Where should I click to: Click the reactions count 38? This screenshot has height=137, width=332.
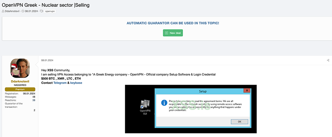pyautogui.click(x=34, y=100)
